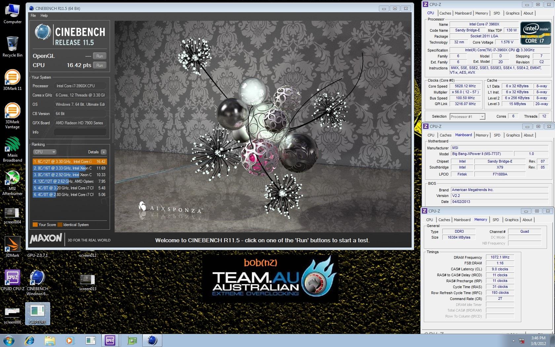Select ranking entry 4C/8T @ 2.80 GHz
This screenshot has width=555, height=347.
click(70, 195)
